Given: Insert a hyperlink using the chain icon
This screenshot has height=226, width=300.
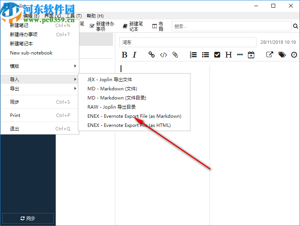Looking at the screenshot, I should tap(152, 54).
